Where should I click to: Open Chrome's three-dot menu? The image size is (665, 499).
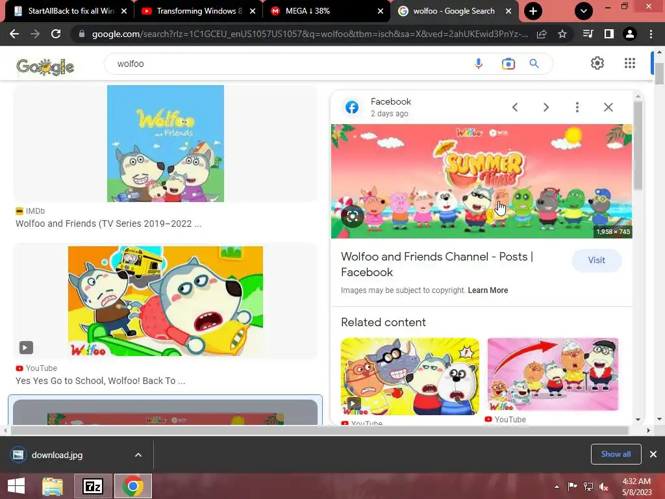pos(651,34)
